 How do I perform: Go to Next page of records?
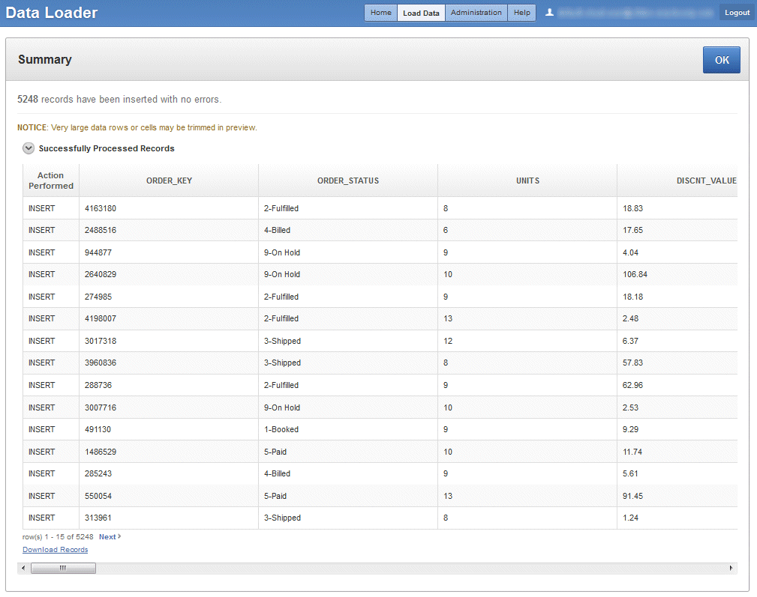(x=110, y=537)
